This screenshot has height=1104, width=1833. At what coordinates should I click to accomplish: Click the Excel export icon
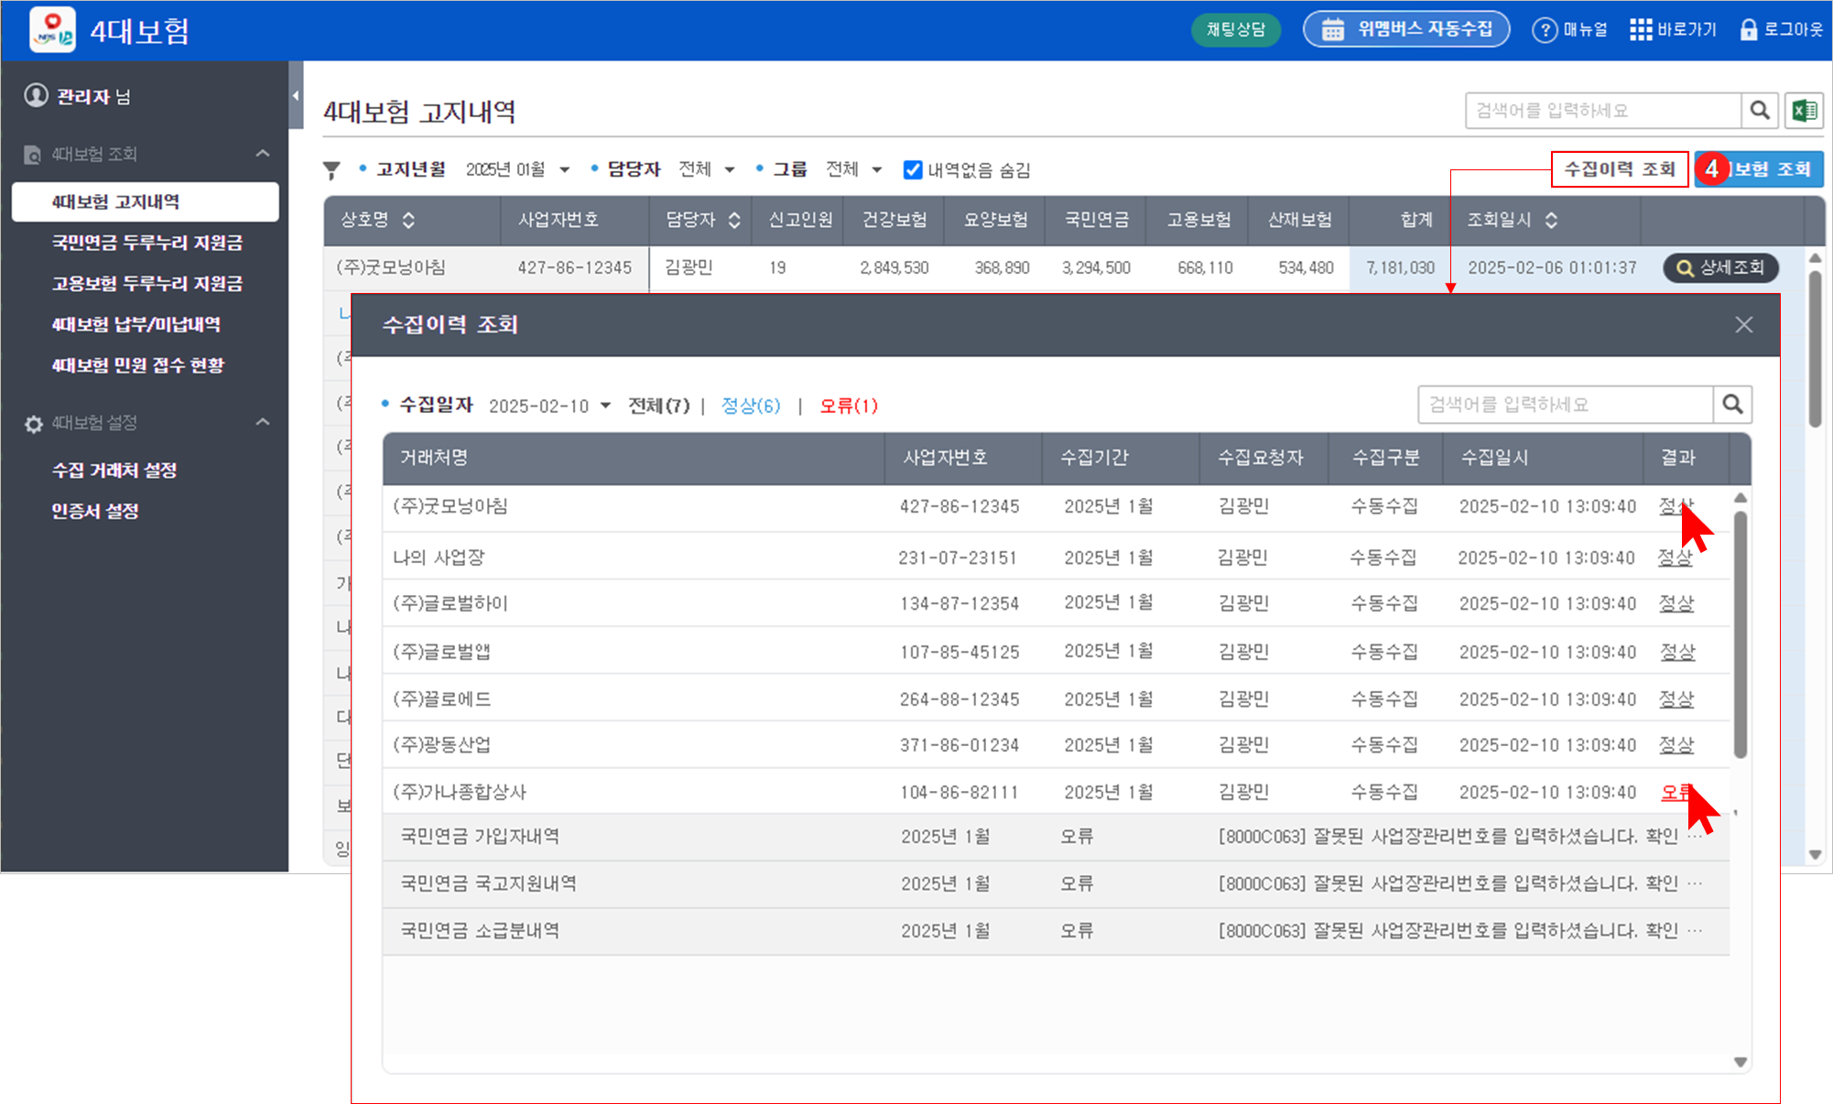(1804, 111)
